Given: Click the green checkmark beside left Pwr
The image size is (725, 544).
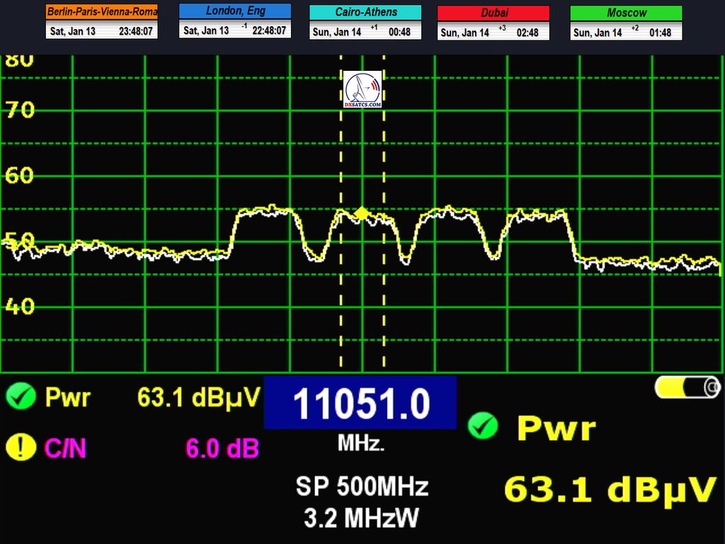Looking at the screenshot, I should pos(21,397).
